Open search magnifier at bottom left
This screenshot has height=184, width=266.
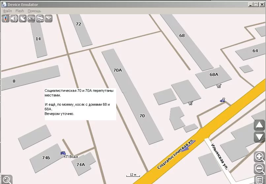click(6, 179)
